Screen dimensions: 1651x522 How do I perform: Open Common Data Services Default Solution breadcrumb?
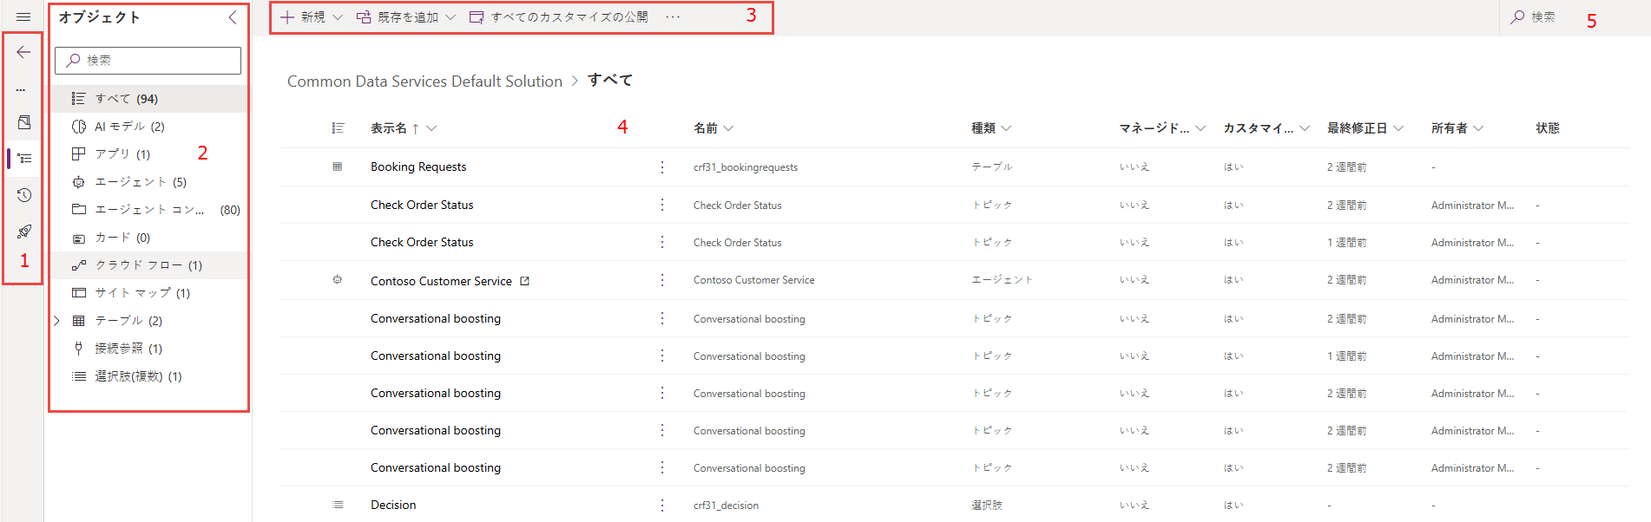424,82
